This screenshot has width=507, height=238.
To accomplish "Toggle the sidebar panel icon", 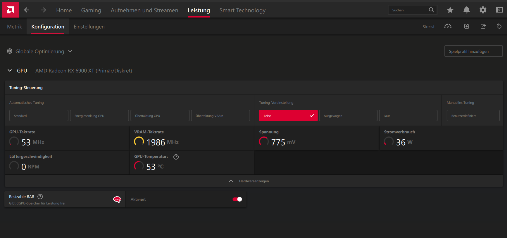I will pos(499,10).
